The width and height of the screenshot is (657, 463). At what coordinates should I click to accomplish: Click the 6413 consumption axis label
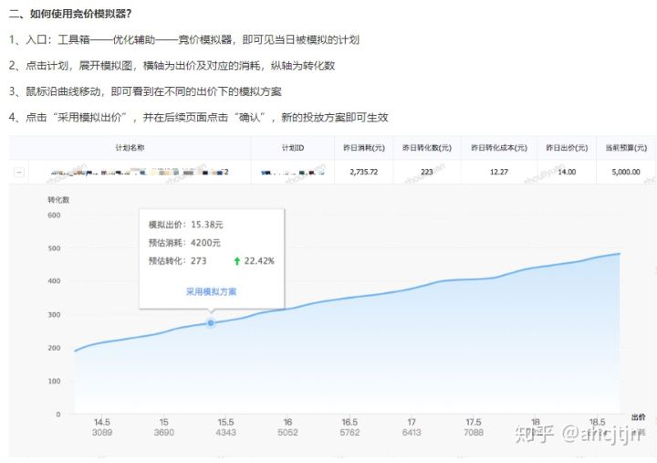coord(412,432)
